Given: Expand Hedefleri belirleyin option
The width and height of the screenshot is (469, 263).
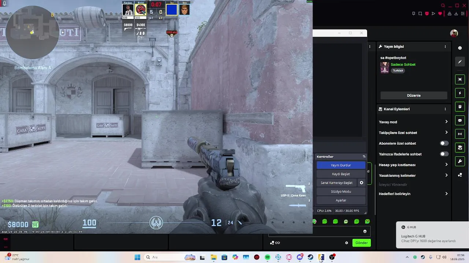Looking at the screenshot, I should tap(413, 194).
